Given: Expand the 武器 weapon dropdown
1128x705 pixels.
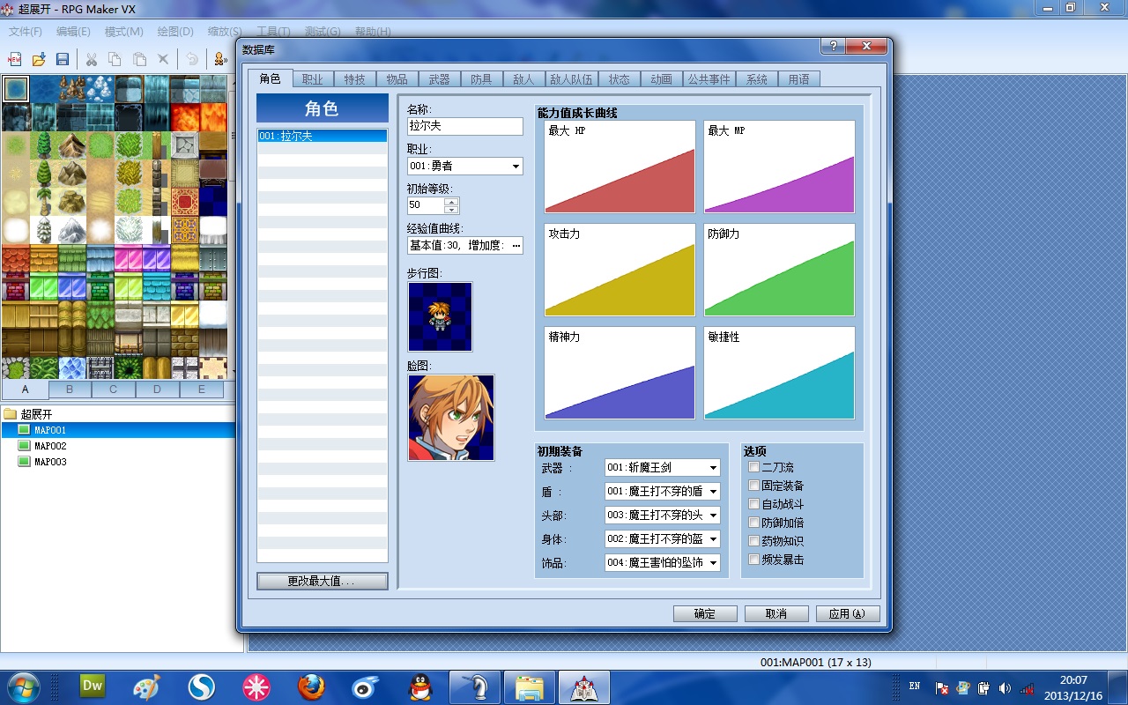Looking at the screenshot, I should tap(662, 468).
